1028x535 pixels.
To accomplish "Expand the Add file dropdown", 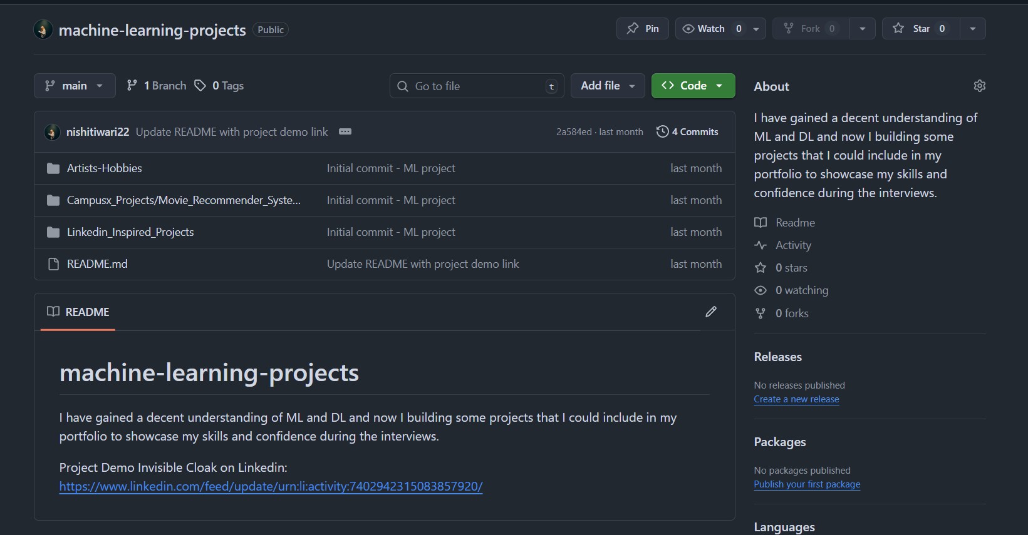I will coord(608,86).
